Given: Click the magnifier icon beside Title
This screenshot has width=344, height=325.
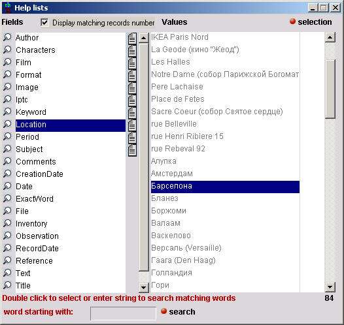Looking at the screenshot, I should (x=7, y=285).
